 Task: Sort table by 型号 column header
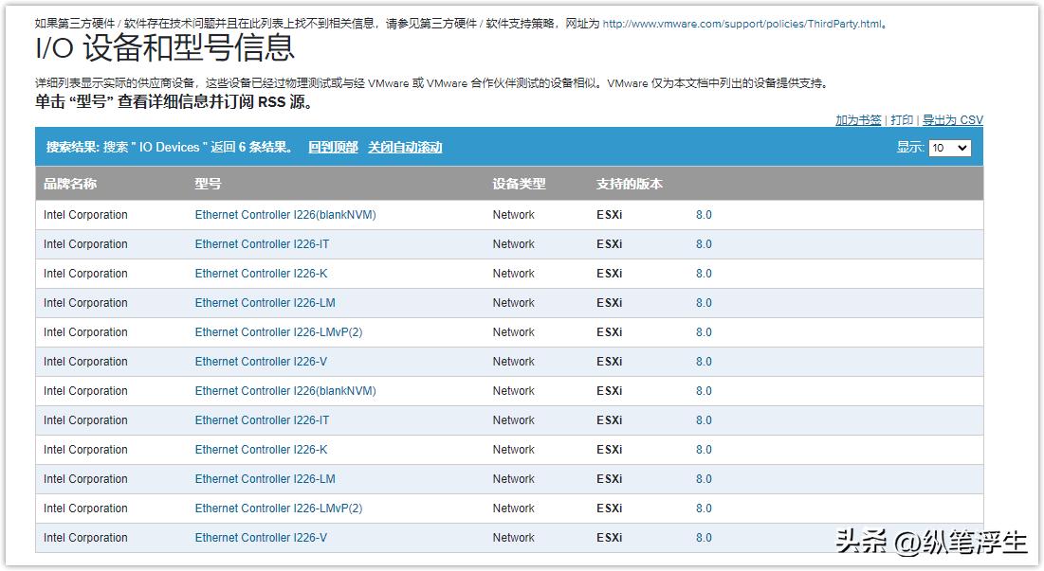pos(205,184)
